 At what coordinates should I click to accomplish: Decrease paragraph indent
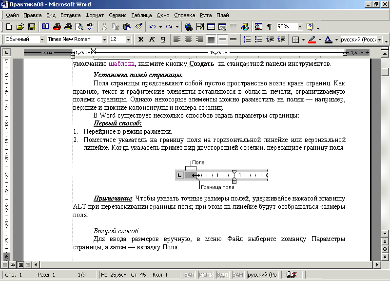tap(270, 40)
